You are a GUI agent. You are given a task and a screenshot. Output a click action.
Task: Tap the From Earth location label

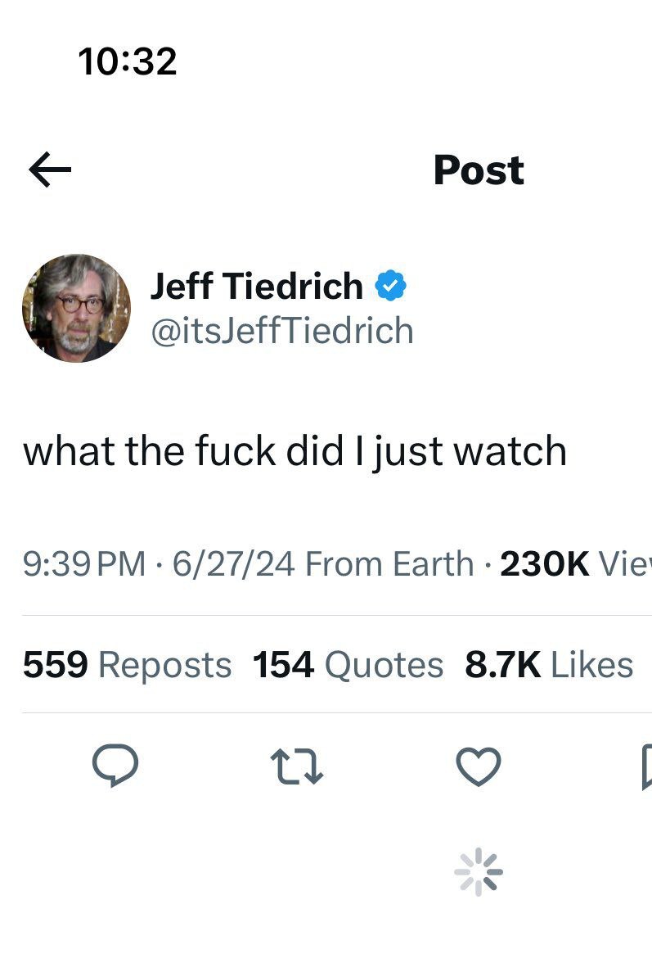coord(389,563)
